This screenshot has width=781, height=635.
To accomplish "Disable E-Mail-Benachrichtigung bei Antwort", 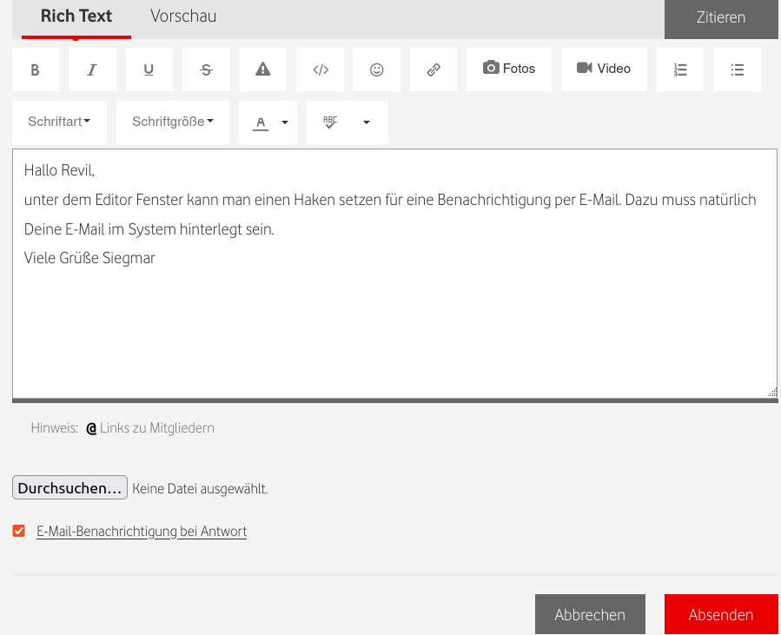I will [x=18, y=530].
